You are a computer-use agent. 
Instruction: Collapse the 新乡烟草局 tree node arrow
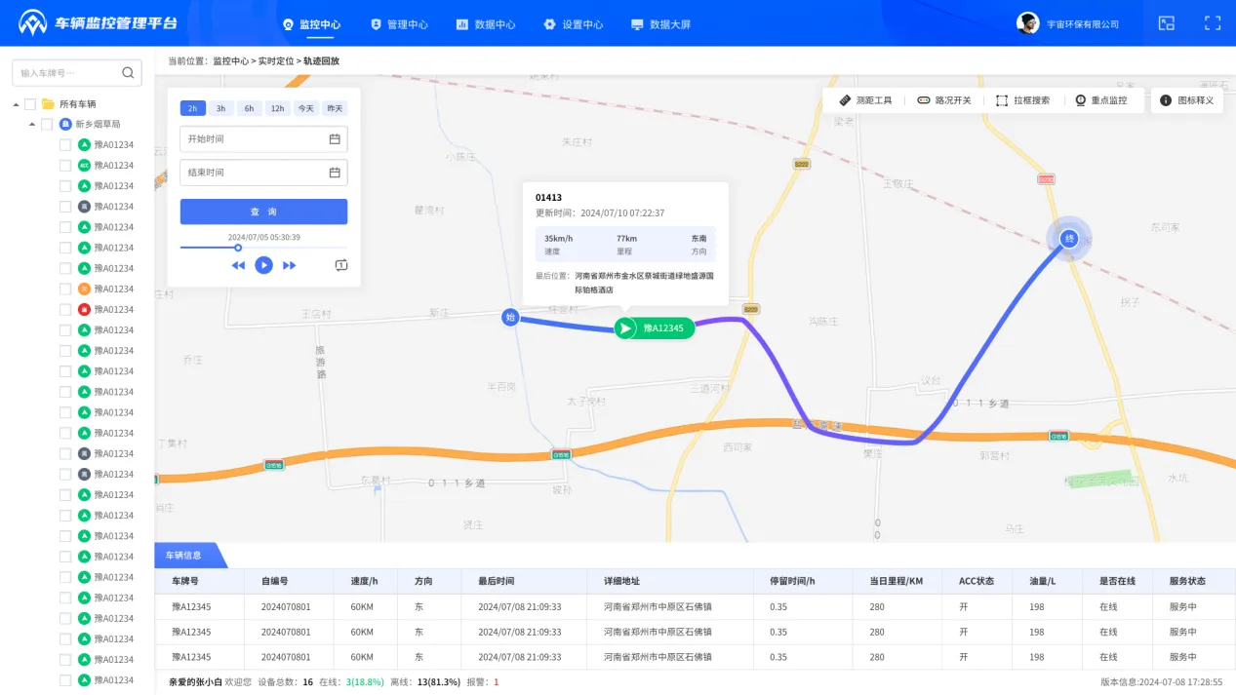point(32,125)
